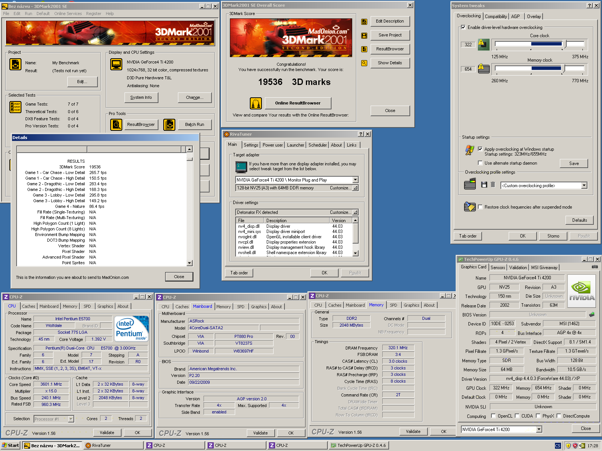Click Storno in System tweaks
This screenshot has height=451, width=602.
(553, 236)
